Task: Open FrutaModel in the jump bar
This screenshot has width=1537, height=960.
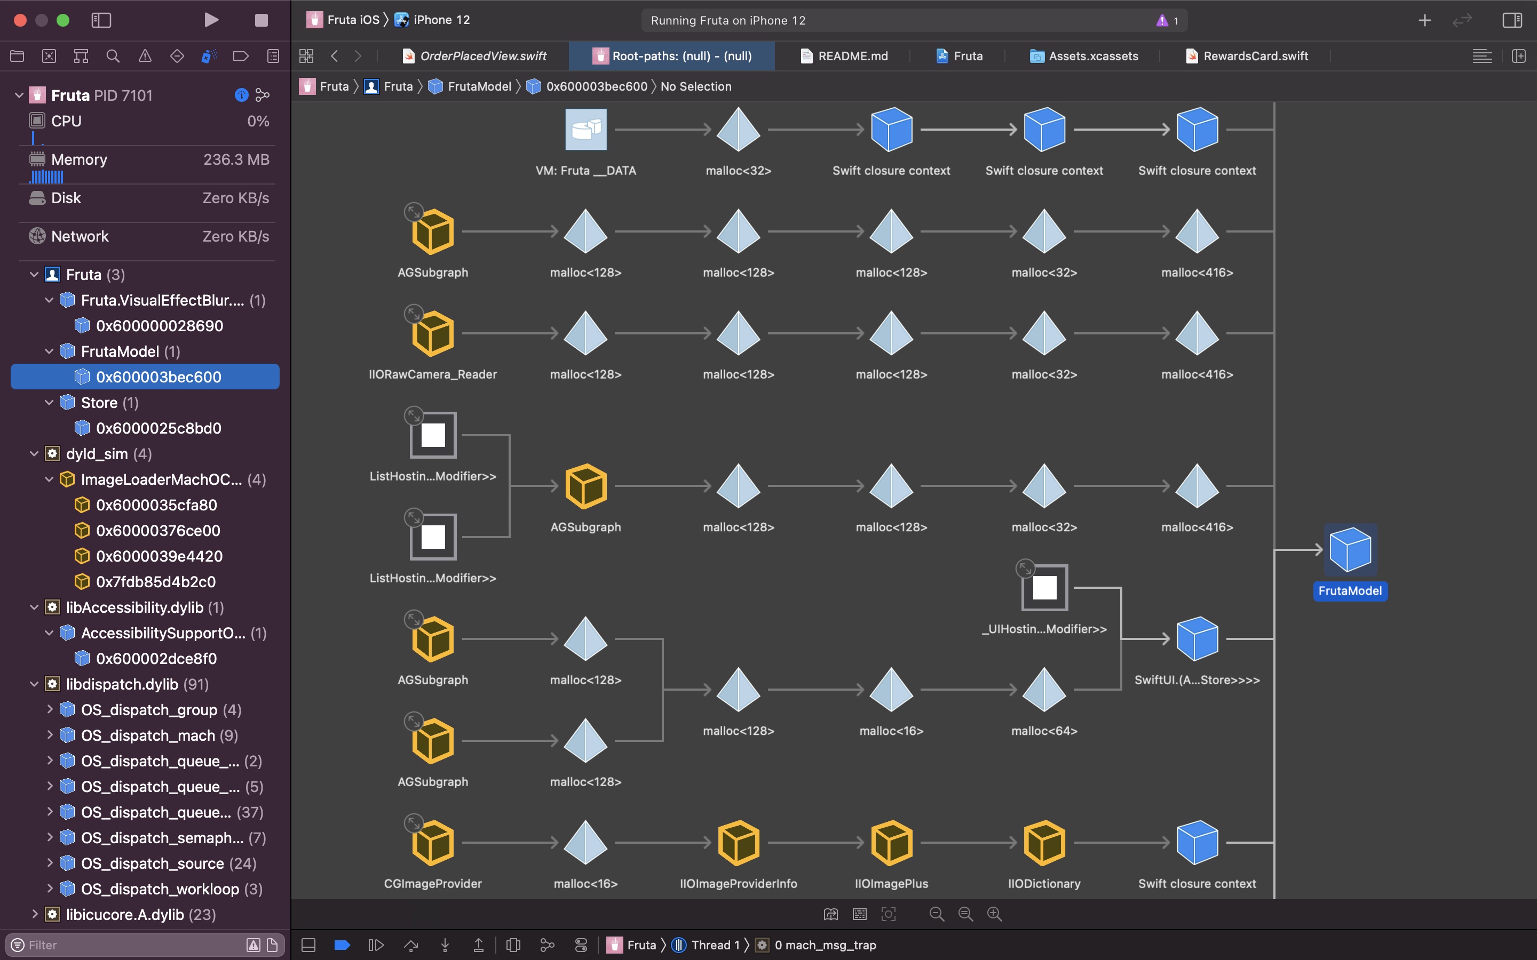Action: coord(471,86)
